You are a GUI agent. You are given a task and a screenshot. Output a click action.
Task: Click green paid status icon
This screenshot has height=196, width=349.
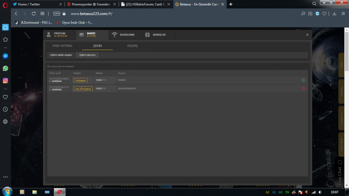click(303, 80)
